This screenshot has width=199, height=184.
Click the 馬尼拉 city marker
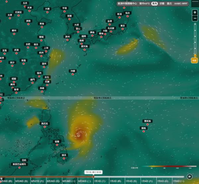point(44,127)
